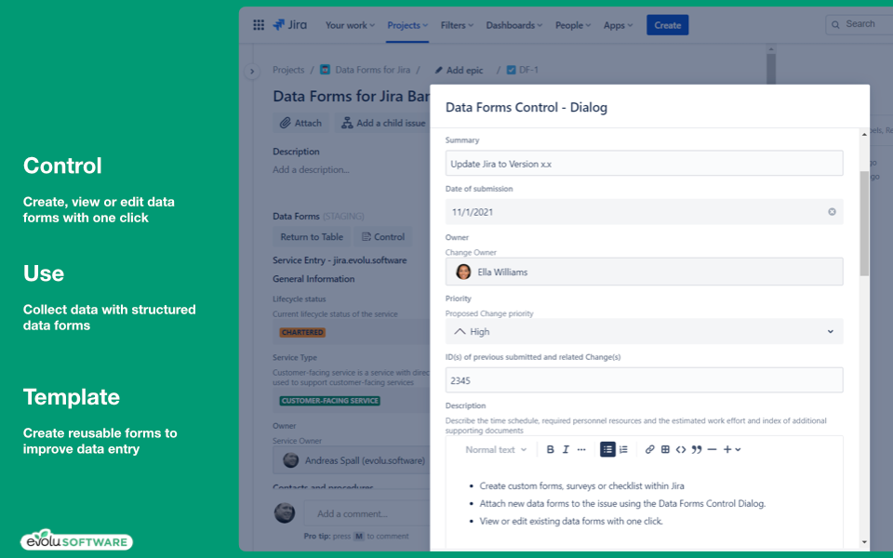The height and width of the screenshot is (558, 893).
Task: Click the commenter avatar beside comment box
Action: (x=285, y=512)
